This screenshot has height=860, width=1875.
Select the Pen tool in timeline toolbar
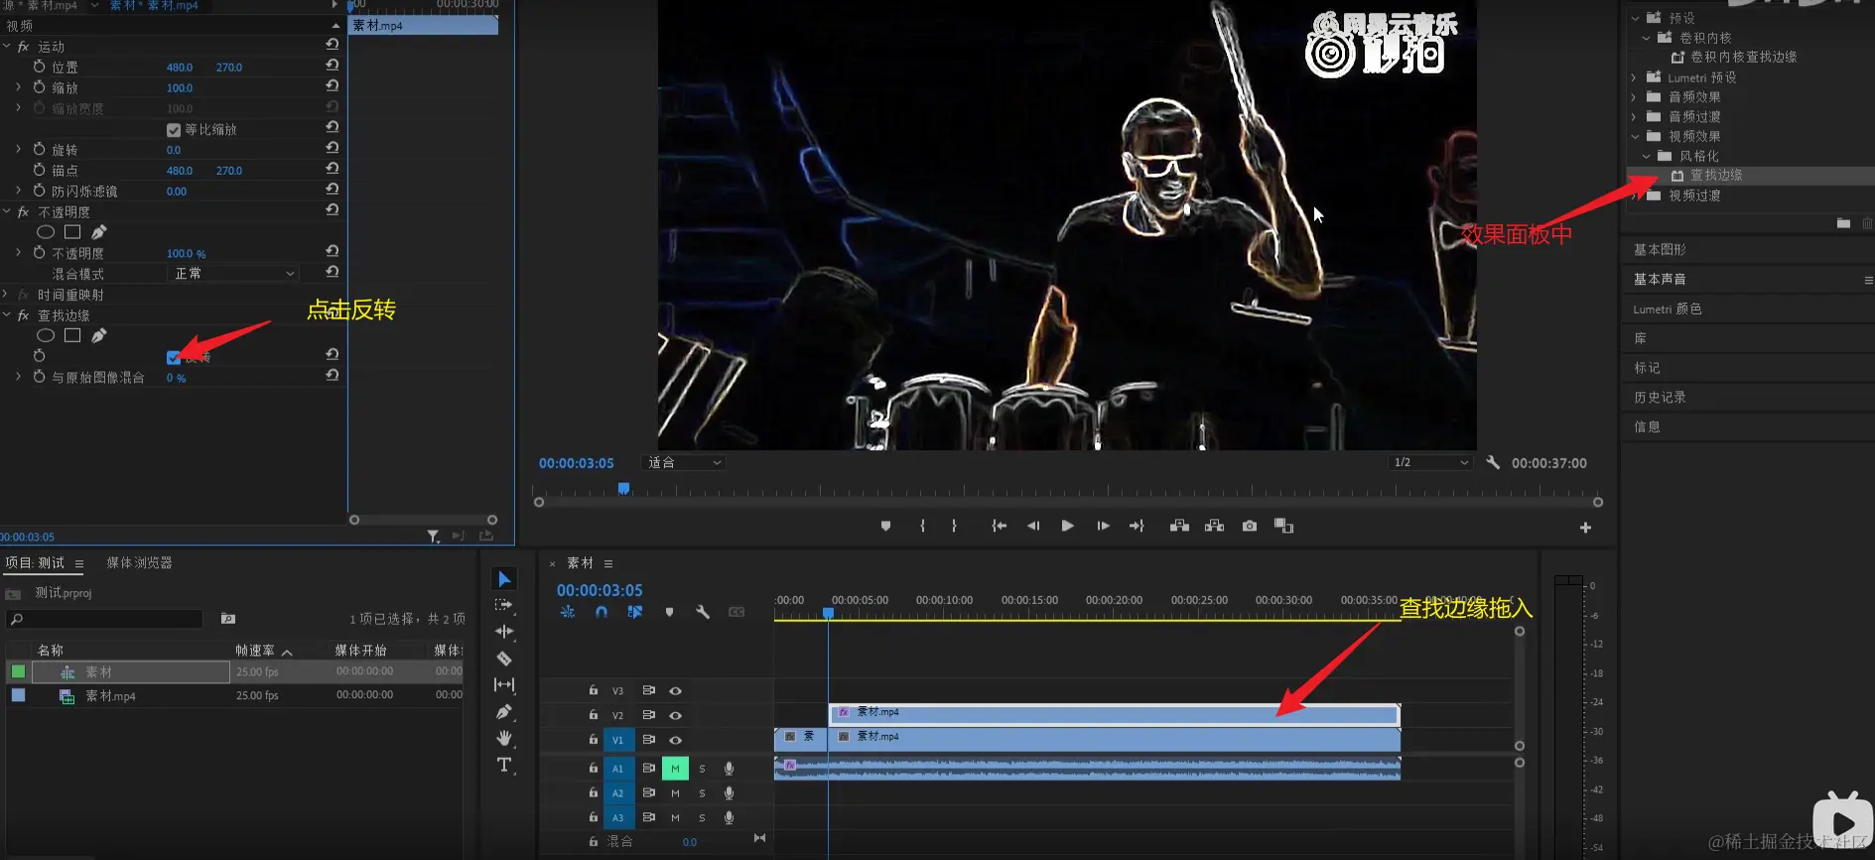coord(504,711)
